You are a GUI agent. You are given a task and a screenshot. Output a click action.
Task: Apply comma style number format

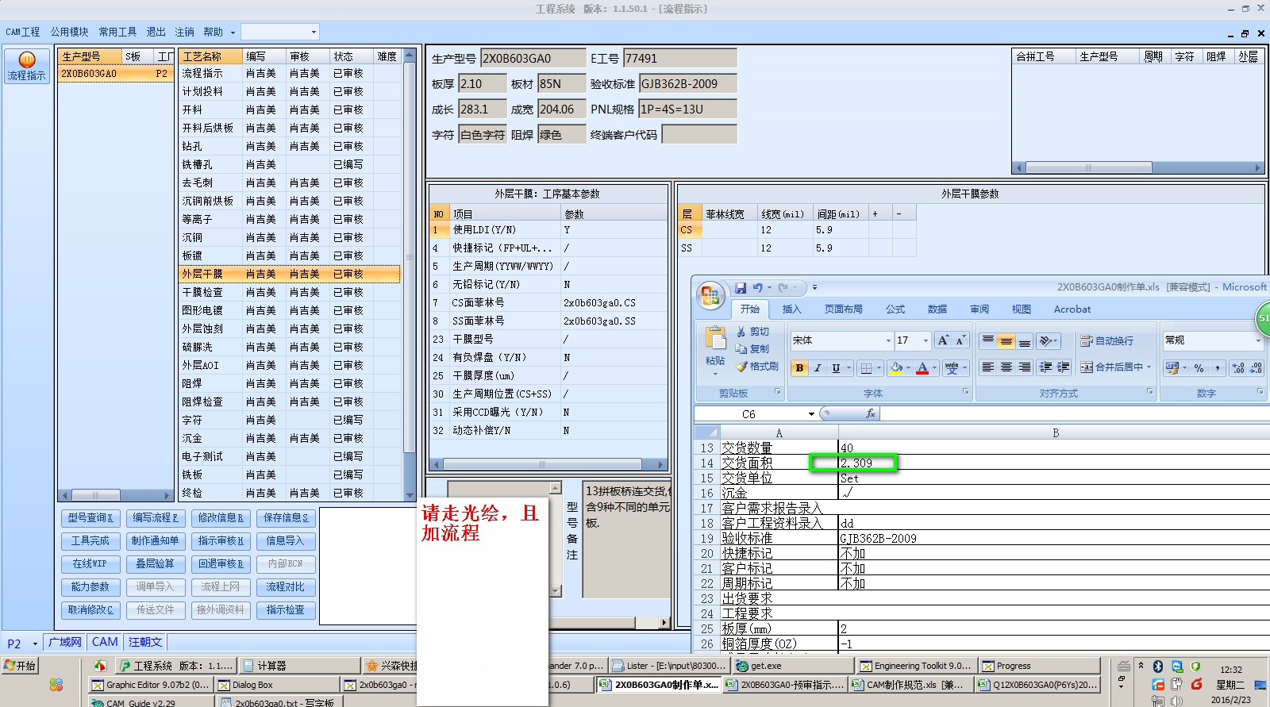[x=1217, y=368]
